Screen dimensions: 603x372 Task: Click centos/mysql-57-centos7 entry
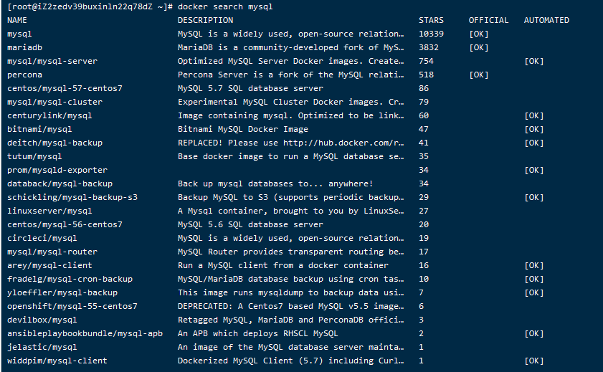click(x=65, y=88)
